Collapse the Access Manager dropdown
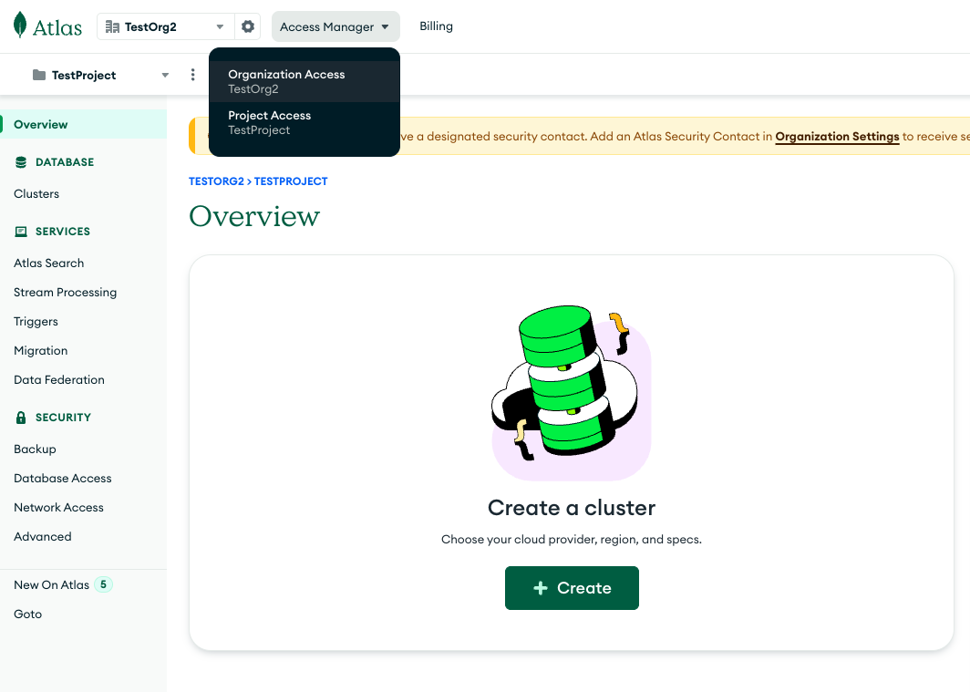 [335, 26]
